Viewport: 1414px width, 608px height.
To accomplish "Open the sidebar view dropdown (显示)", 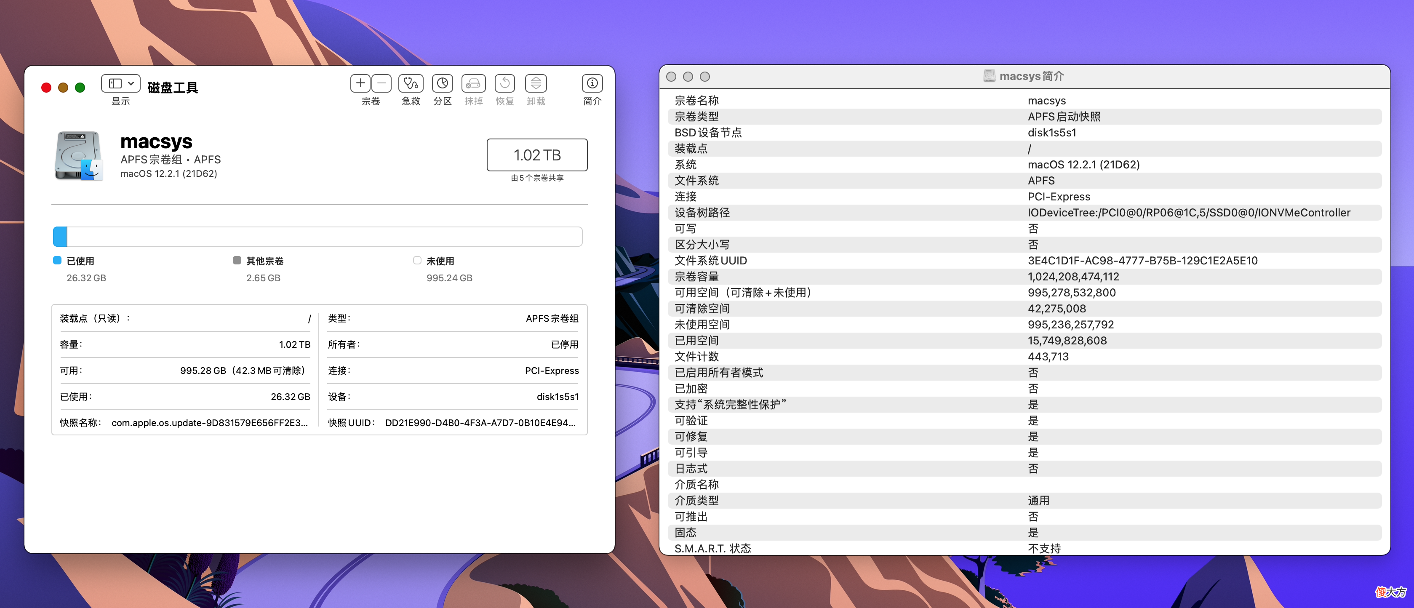I will [x=121, y=83].
